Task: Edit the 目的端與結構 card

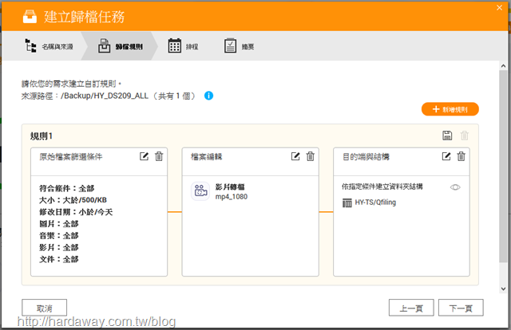Action: tap(446, 156)
